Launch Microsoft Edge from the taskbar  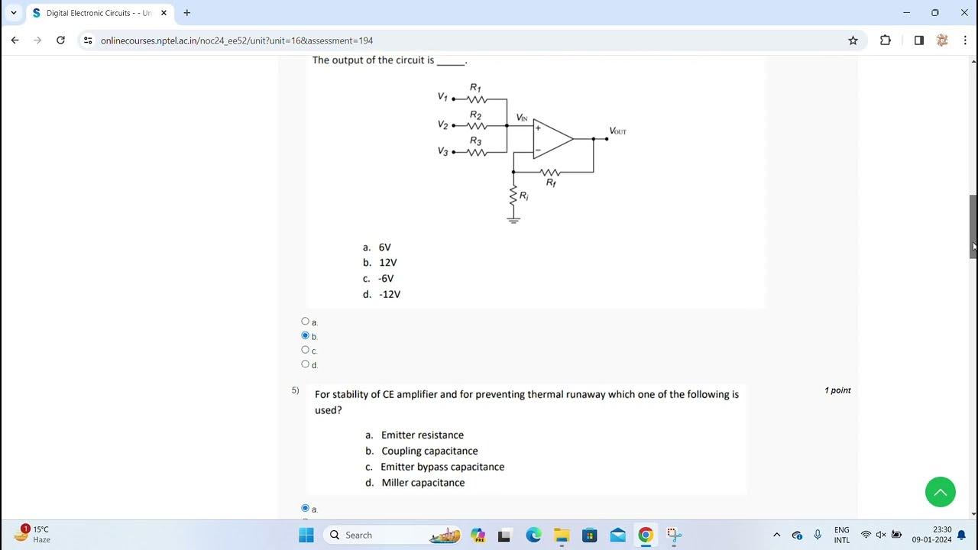pos(533,535)
